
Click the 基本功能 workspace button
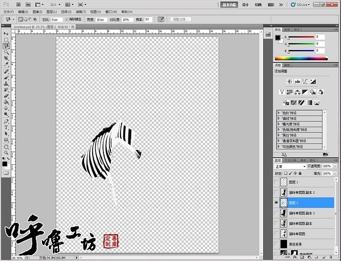[x=229, y=4]
